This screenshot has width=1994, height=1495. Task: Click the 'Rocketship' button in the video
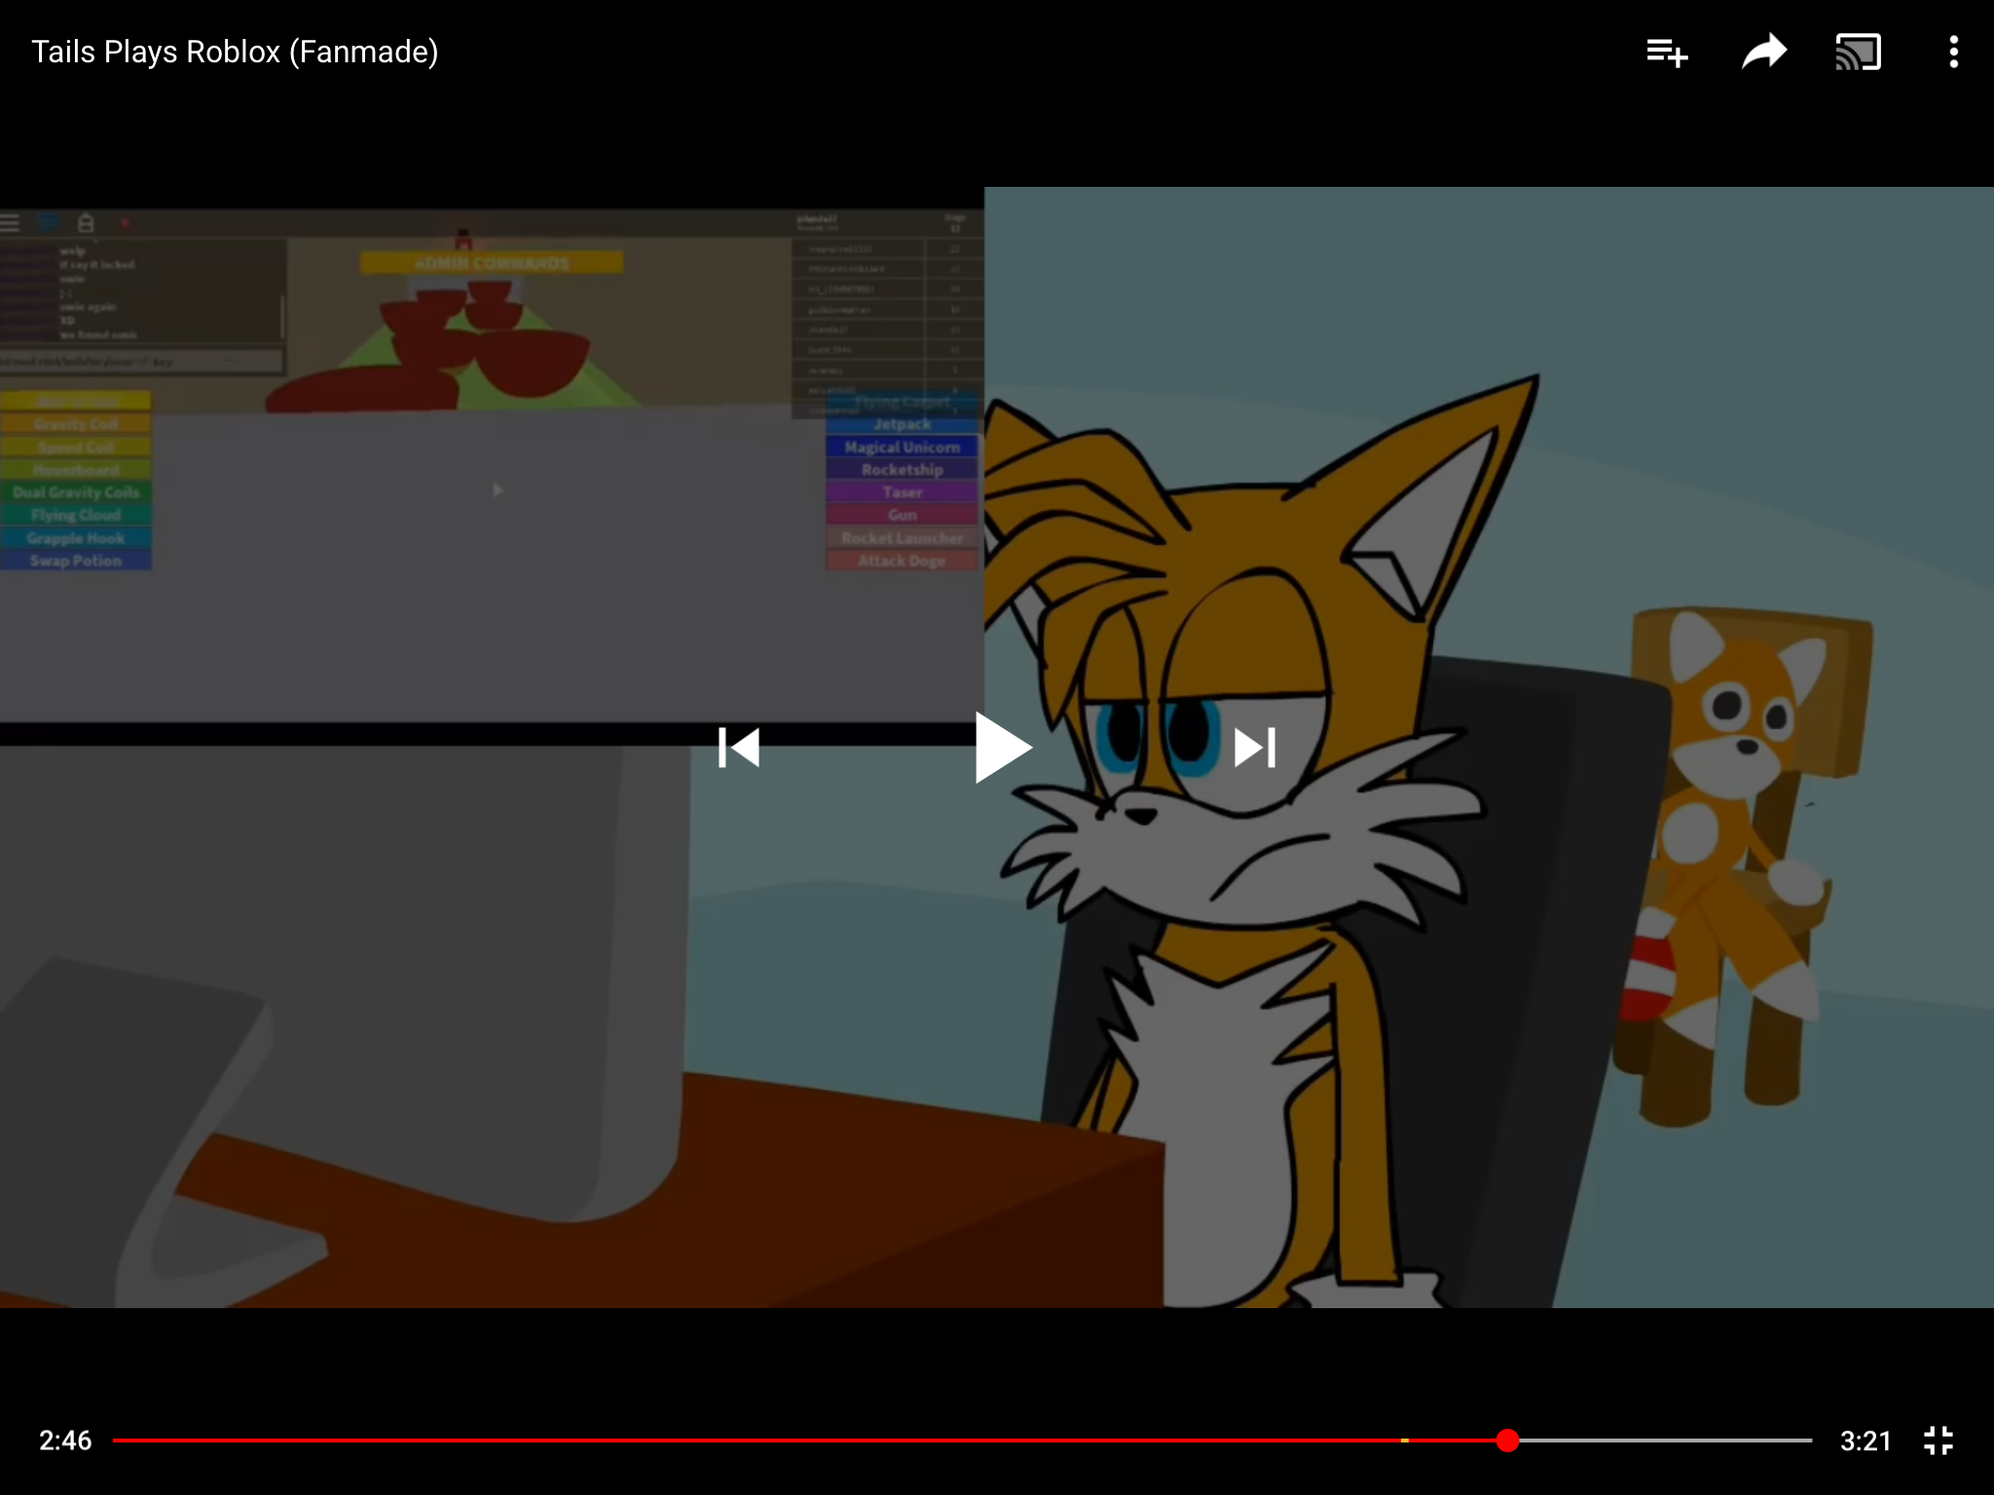[x=903, y=469]
